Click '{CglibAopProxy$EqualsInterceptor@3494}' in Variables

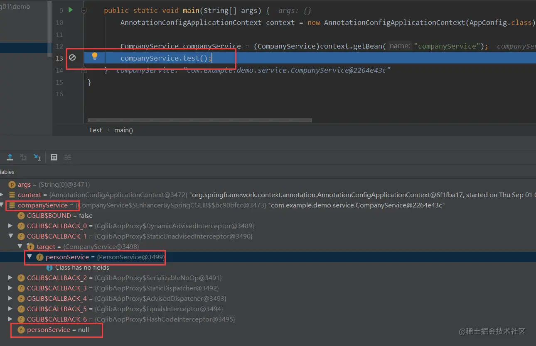coord(159,309)
